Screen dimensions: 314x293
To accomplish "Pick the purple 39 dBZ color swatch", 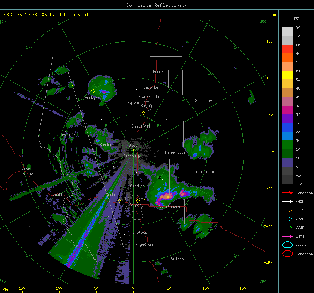I will [287, 118].
